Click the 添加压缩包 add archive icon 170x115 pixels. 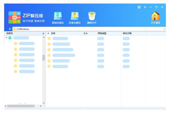(58, 16)
